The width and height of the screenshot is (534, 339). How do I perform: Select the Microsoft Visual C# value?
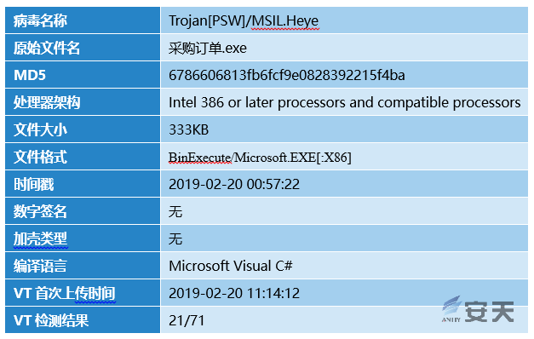pos(231,266)
